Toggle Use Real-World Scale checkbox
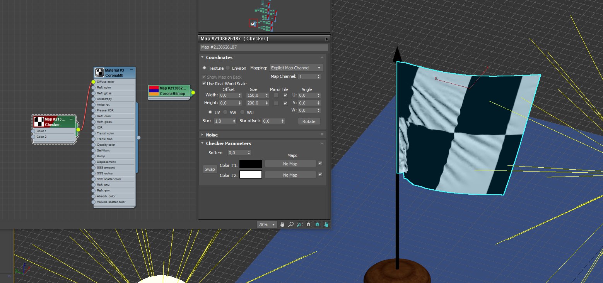The width and height of the screenshot is (603, 283). [x=204, y=83]
